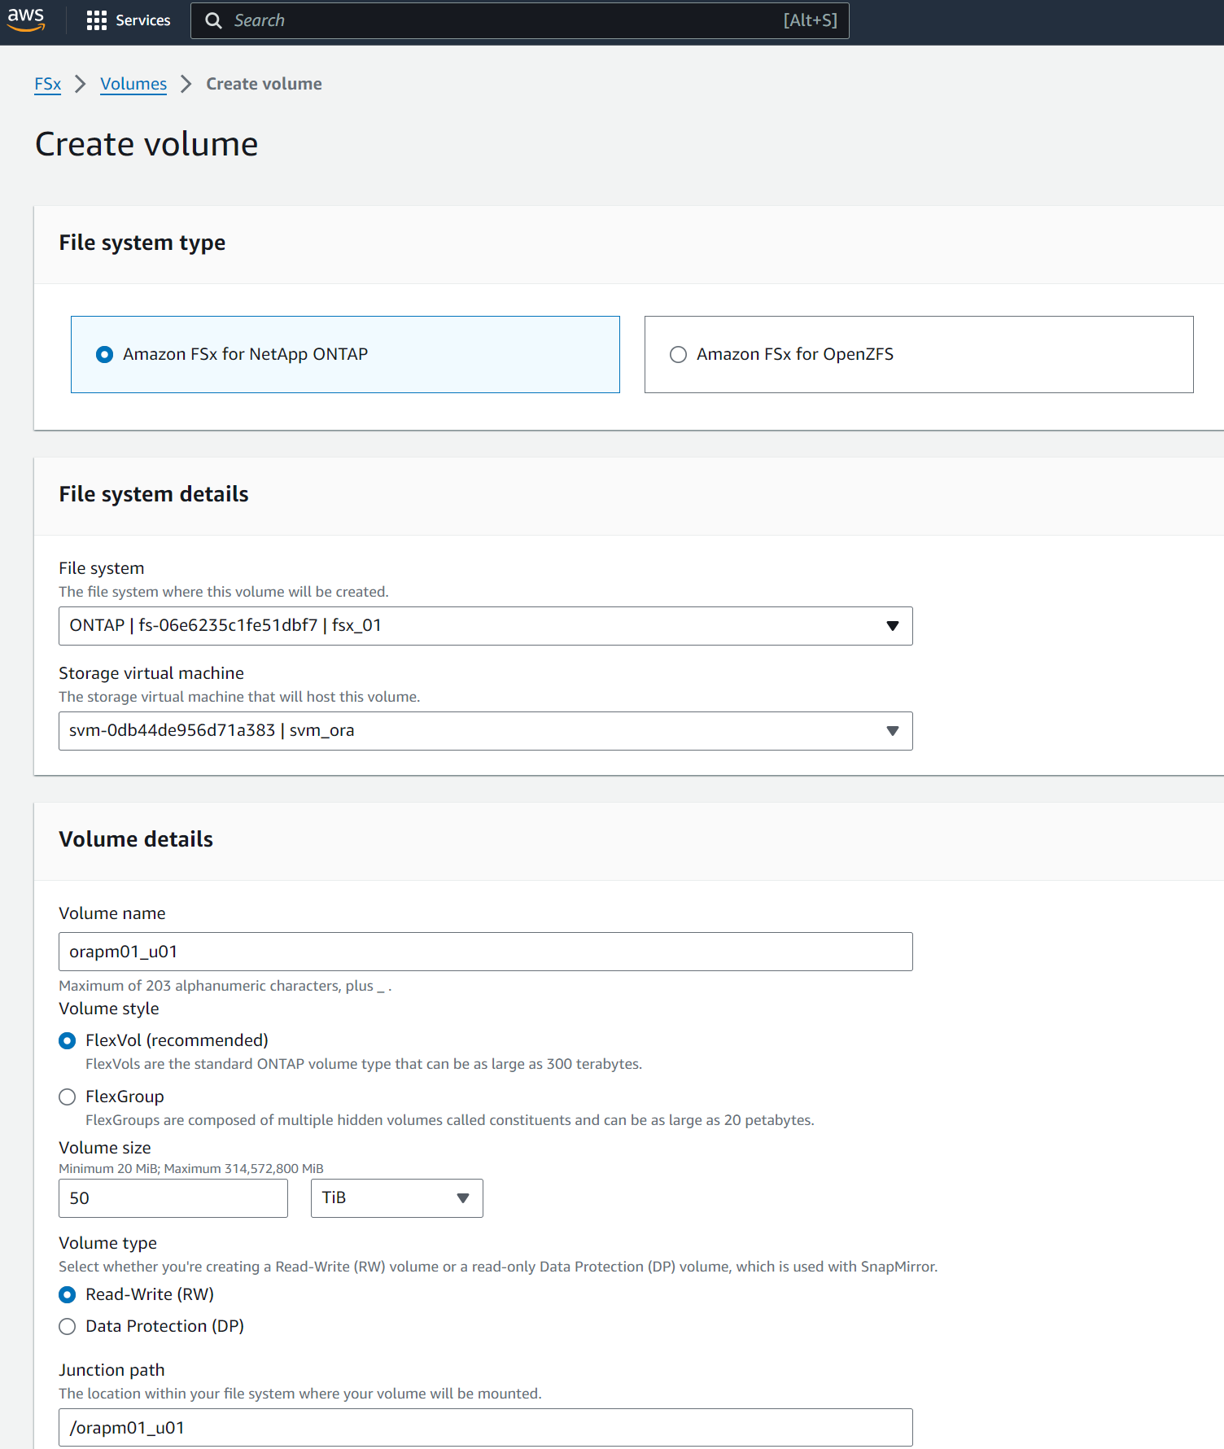Click the search magnifier icon

coord(213,20)
